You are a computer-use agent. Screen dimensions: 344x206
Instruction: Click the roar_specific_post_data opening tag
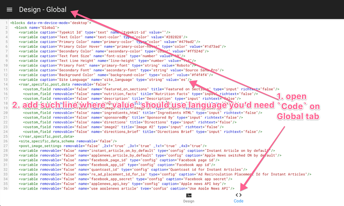[63, 84]
